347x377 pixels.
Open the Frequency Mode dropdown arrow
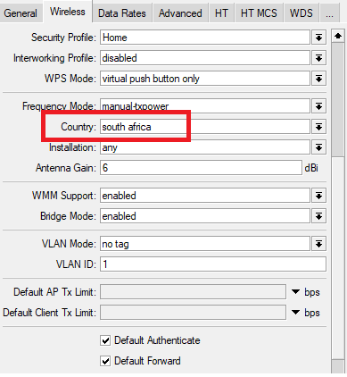click(318, 106)
